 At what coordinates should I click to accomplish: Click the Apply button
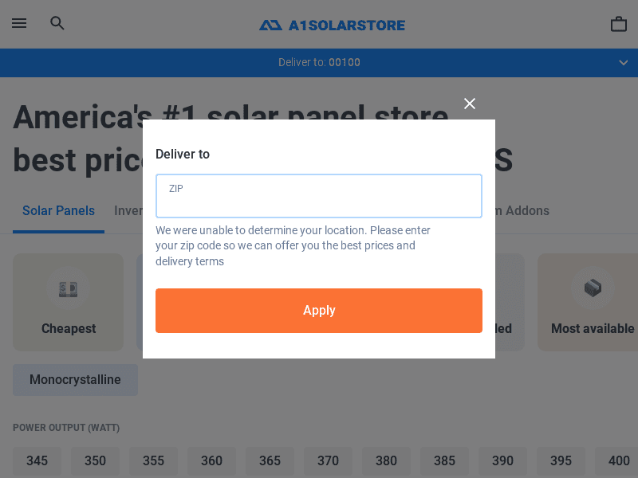(x=319, y=311)
